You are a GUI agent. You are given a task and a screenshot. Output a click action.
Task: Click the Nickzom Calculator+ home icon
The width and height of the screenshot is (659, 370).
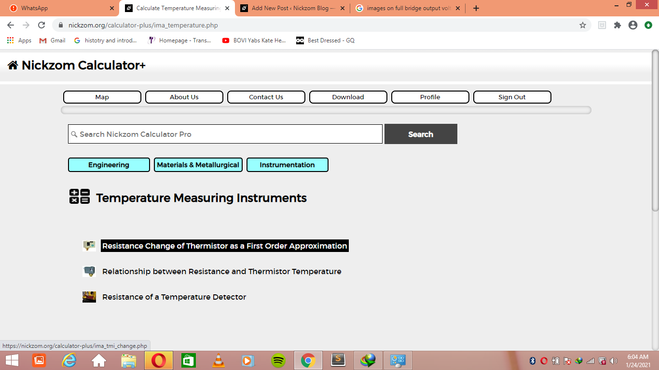(x=13, y=65)
